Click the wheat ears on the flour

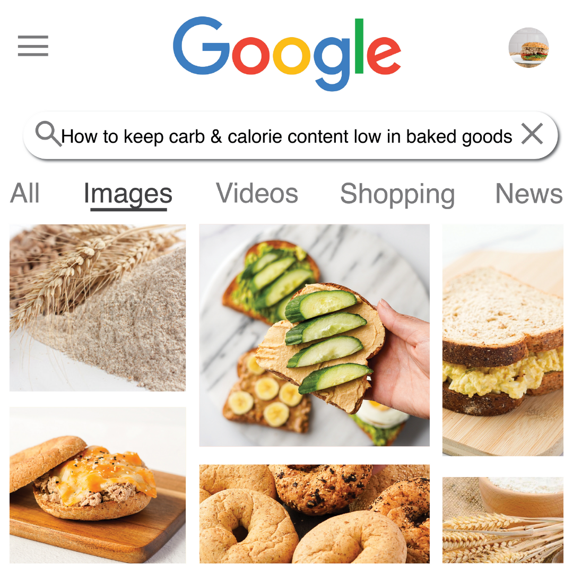click(84, 271)
